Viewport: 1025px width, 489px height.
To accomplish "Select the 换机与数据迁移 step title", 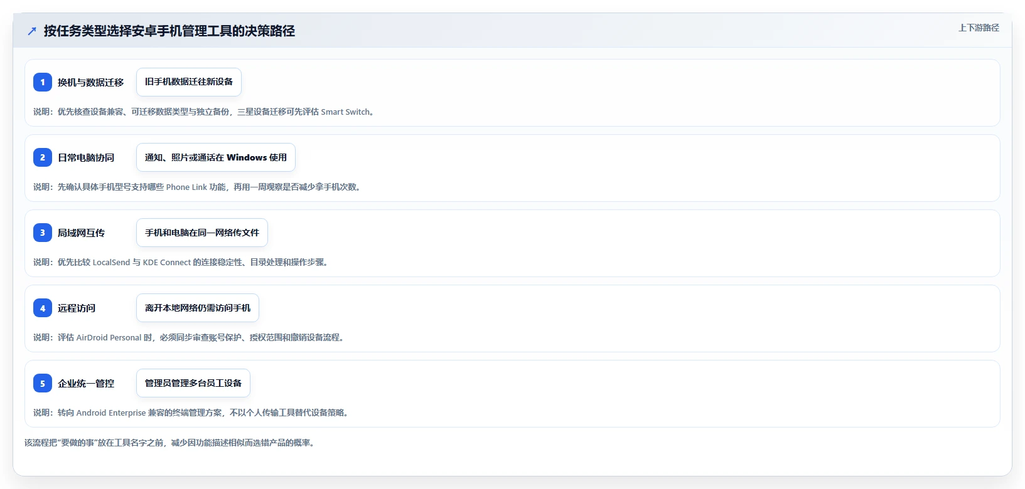I will (91, 82).
